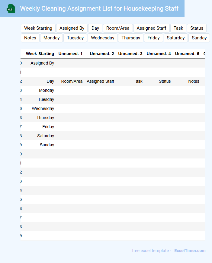
Task: Select the Friday tag
Action: [x=153, y=38]
